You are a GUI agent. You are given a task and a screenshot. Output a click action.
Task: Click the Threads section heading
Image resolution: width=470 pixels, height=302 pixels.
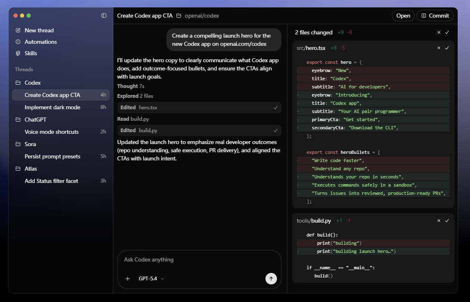click(x=24, y=69)
